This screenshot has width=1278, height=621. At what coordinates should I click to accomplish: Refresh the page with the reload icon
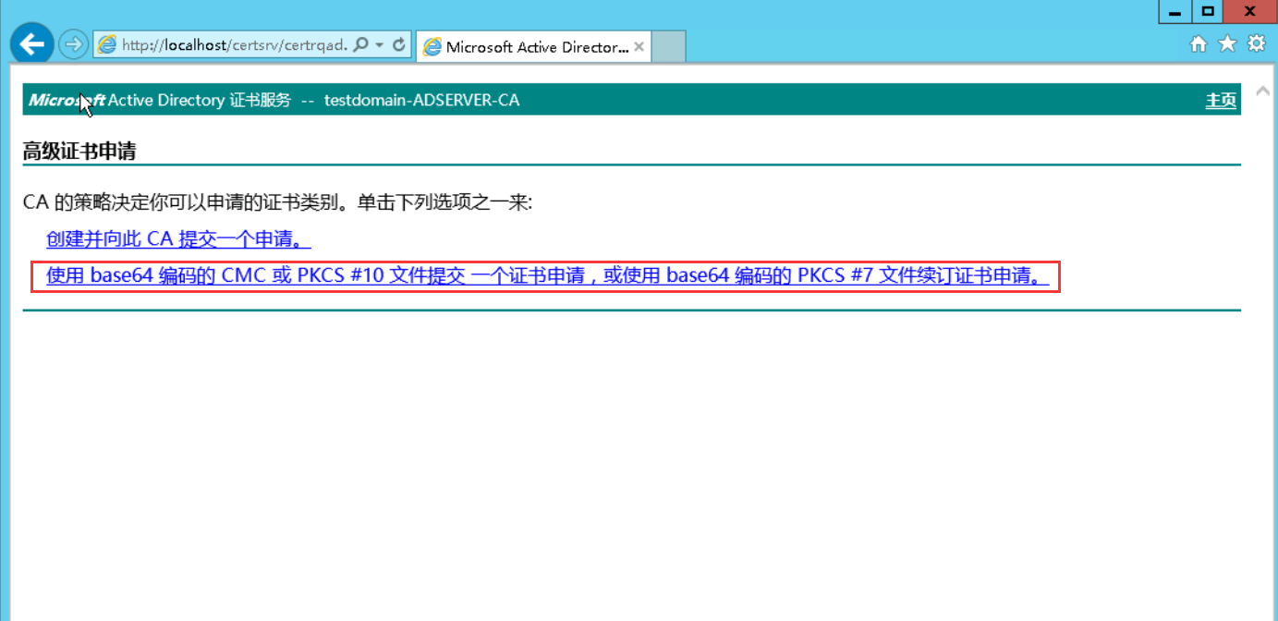pos(399,44)
